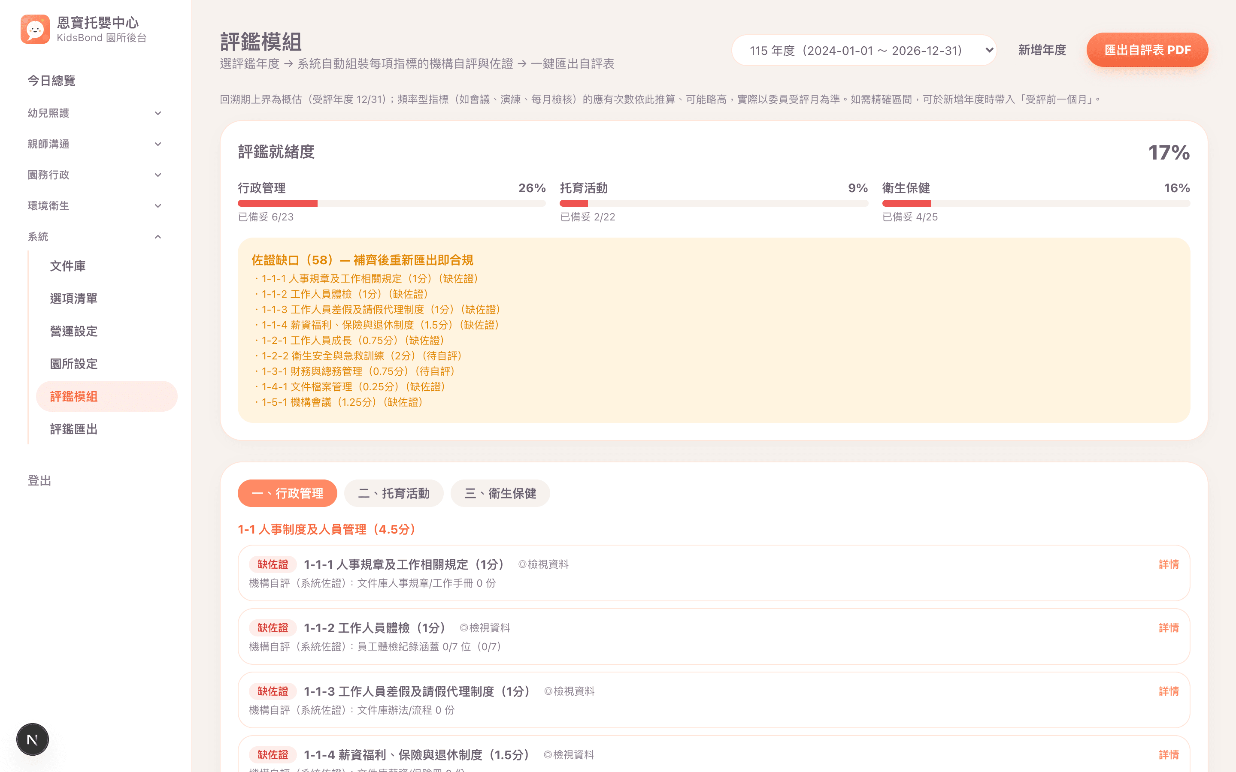Click 1-1-1 人事規章及工作相關規定 title
This screenshot has height=772, width=1236.
[404, 564]
